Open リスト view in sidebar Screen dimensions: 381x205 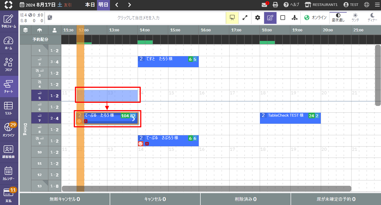[x=9, y=108]
